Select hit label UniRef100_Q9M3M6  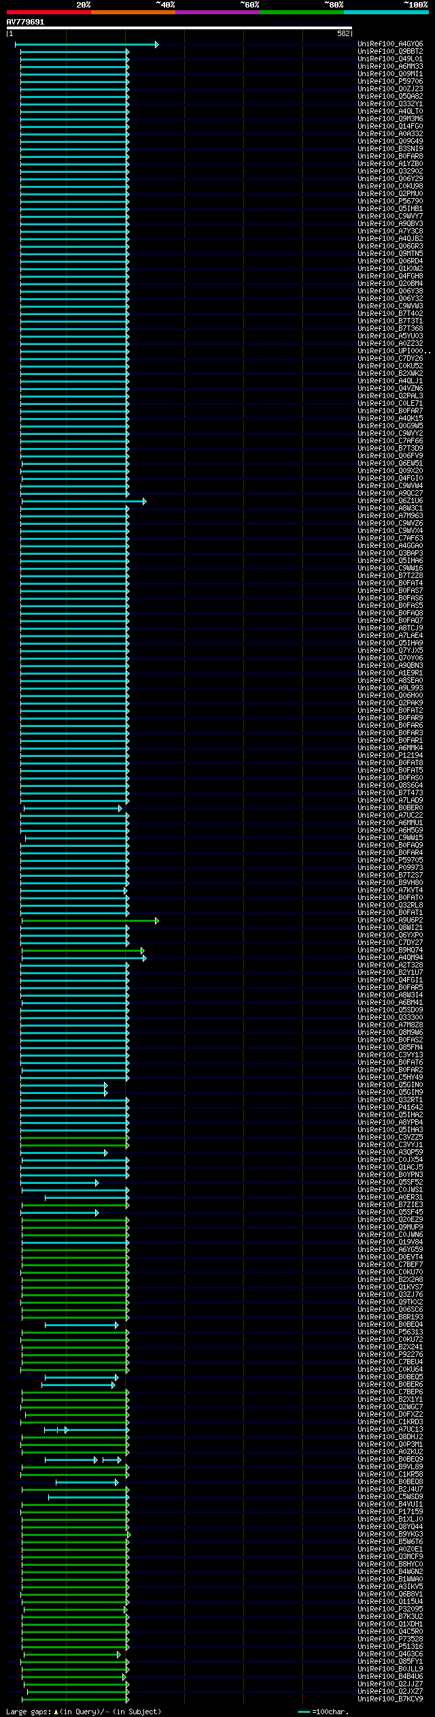[390, 119]
